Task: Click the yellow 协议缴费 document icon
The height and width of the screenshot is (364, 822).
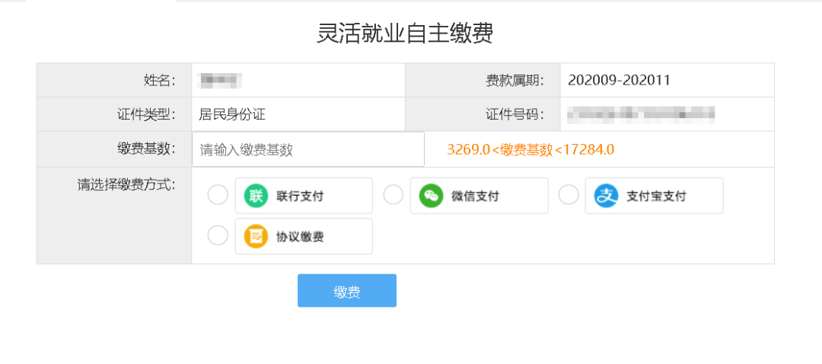Action: coord(256,237)
